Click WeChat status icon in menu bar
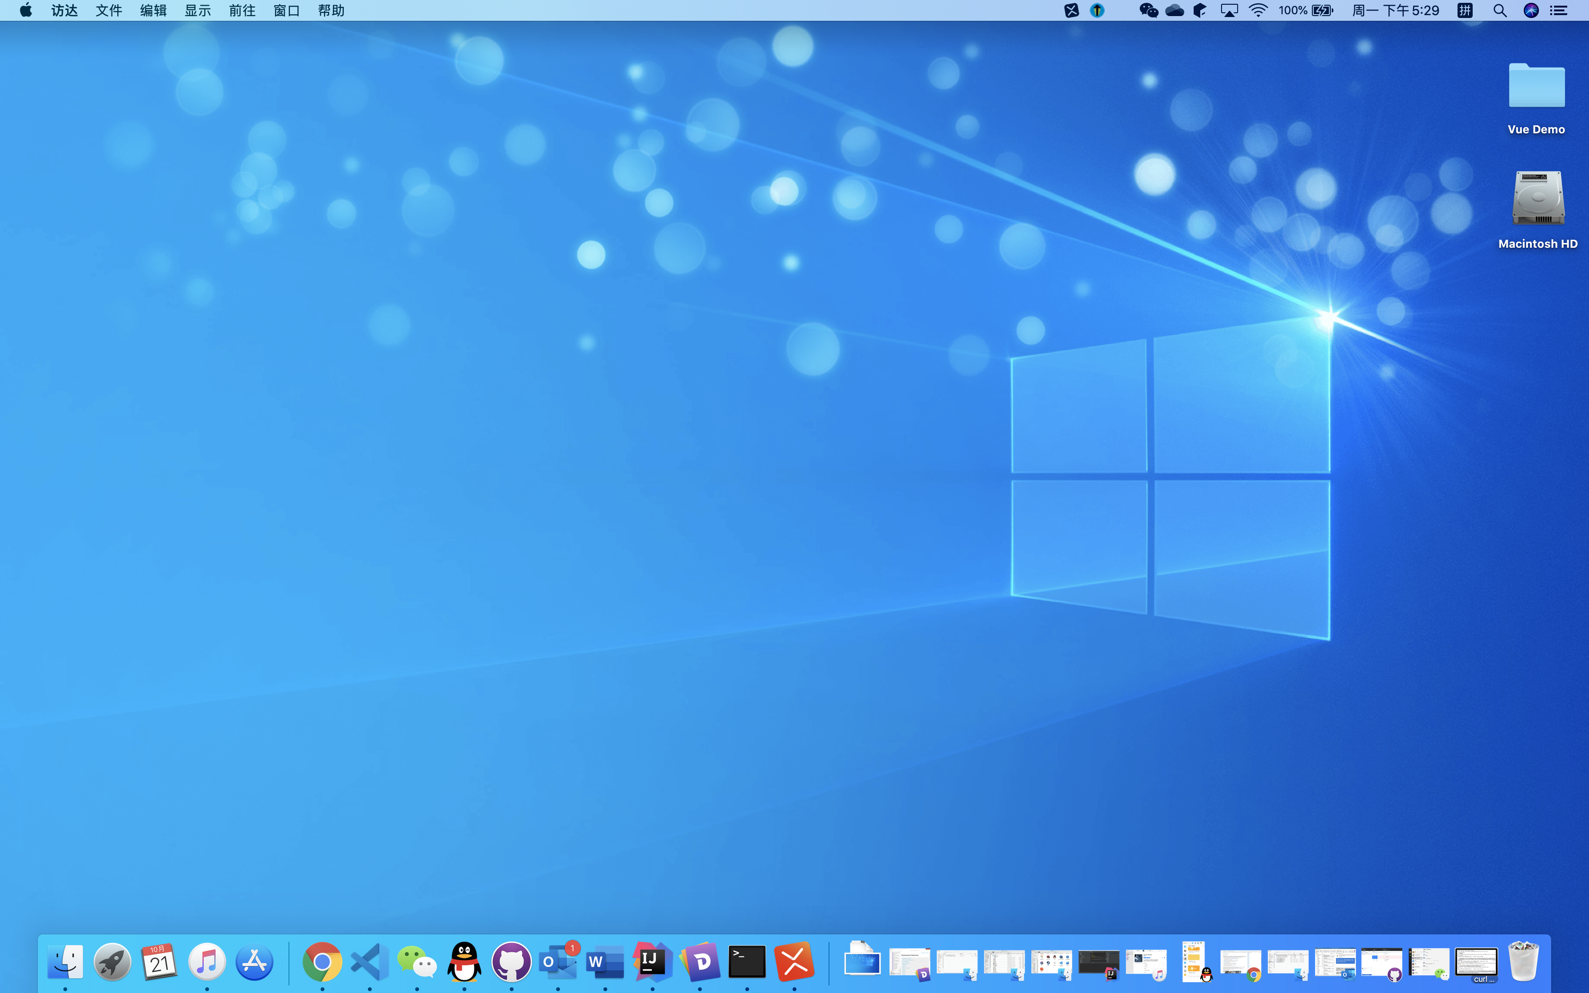 [1148, 10]
